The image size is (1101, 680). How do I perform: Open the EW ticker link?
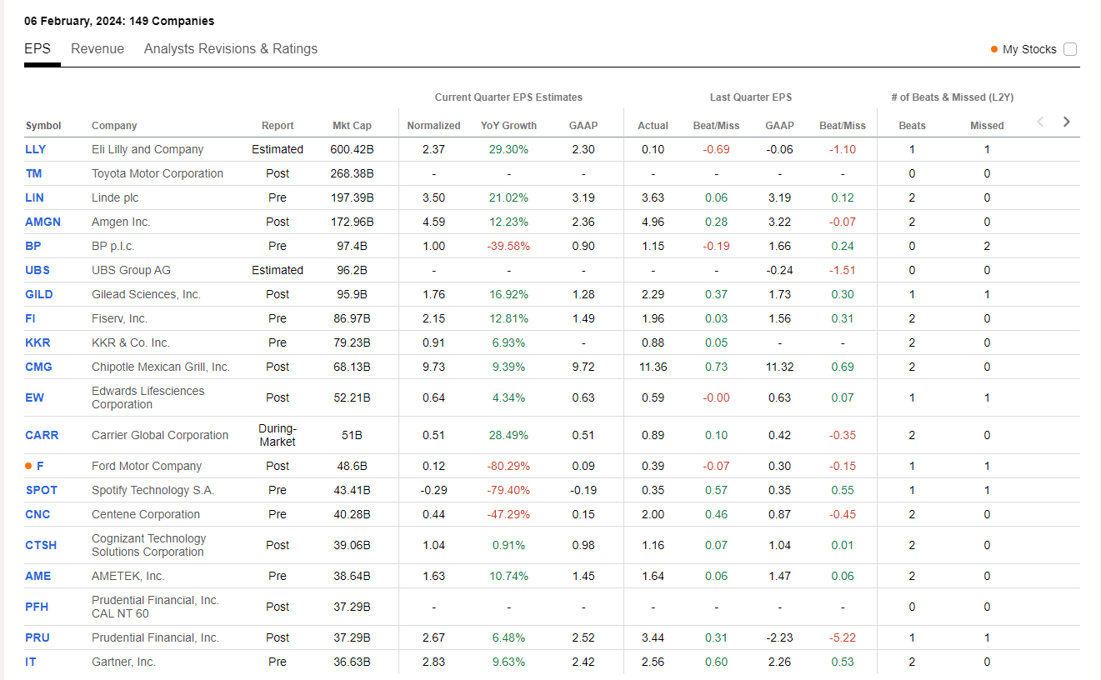click(x=34, y=397)
